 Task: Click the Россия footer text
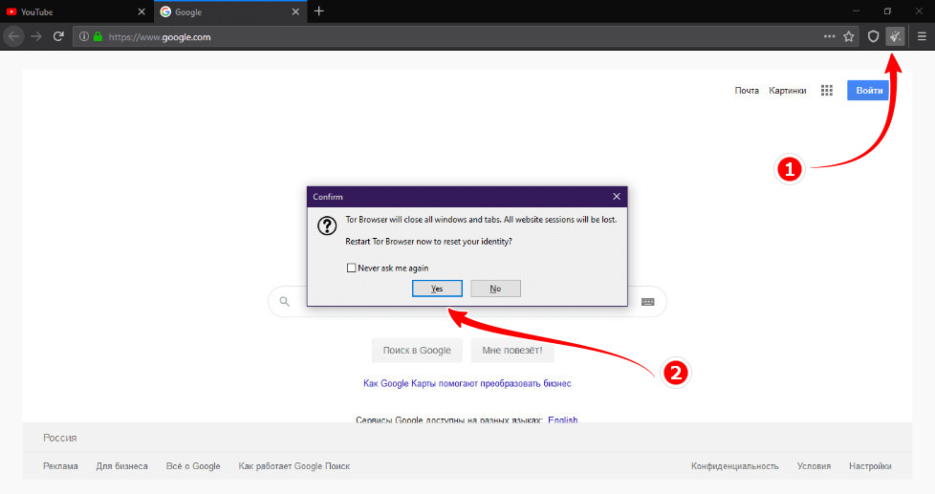[x=59, y=438]
